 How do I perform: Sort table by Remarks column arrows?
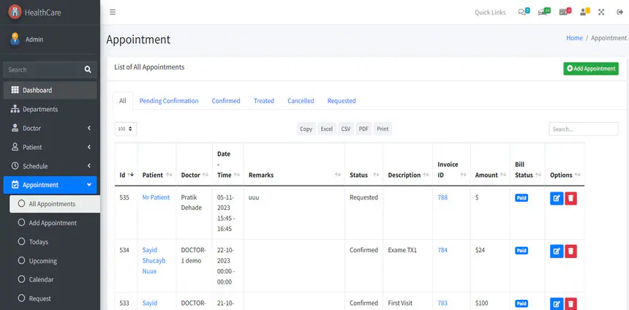pyautogui.click(x=338, y=175)
